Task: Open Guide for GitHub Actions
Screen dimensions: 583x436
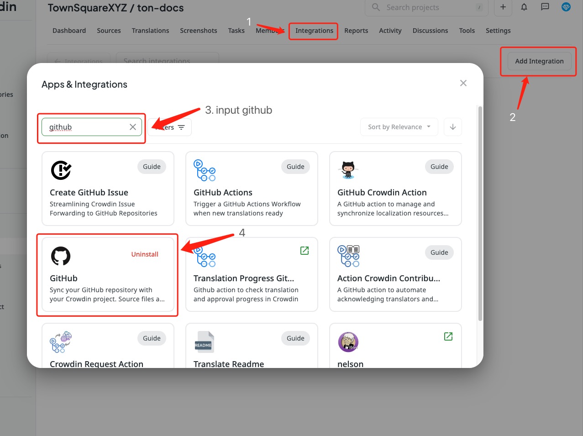Action: 295,167
